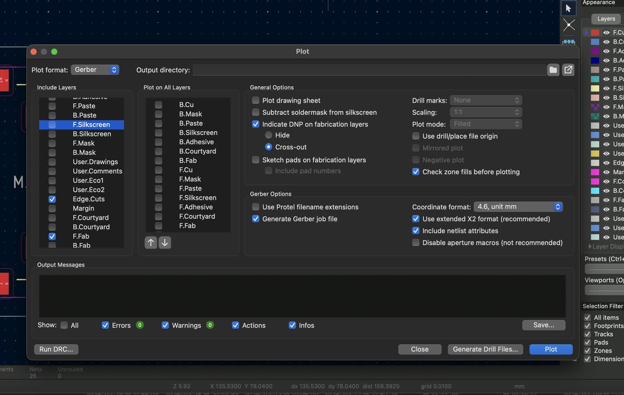The width and height of the screenshot is (624, 395).
Task: Hide the F.Cu layer using its eye icon
Action: 606,32
